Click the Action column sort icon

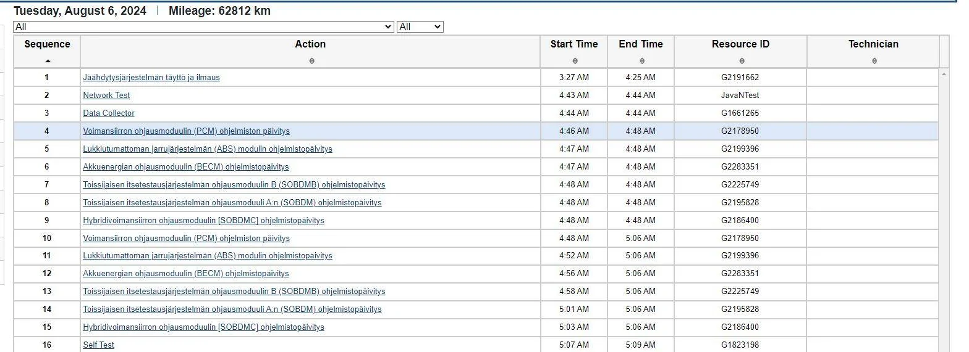311,61
